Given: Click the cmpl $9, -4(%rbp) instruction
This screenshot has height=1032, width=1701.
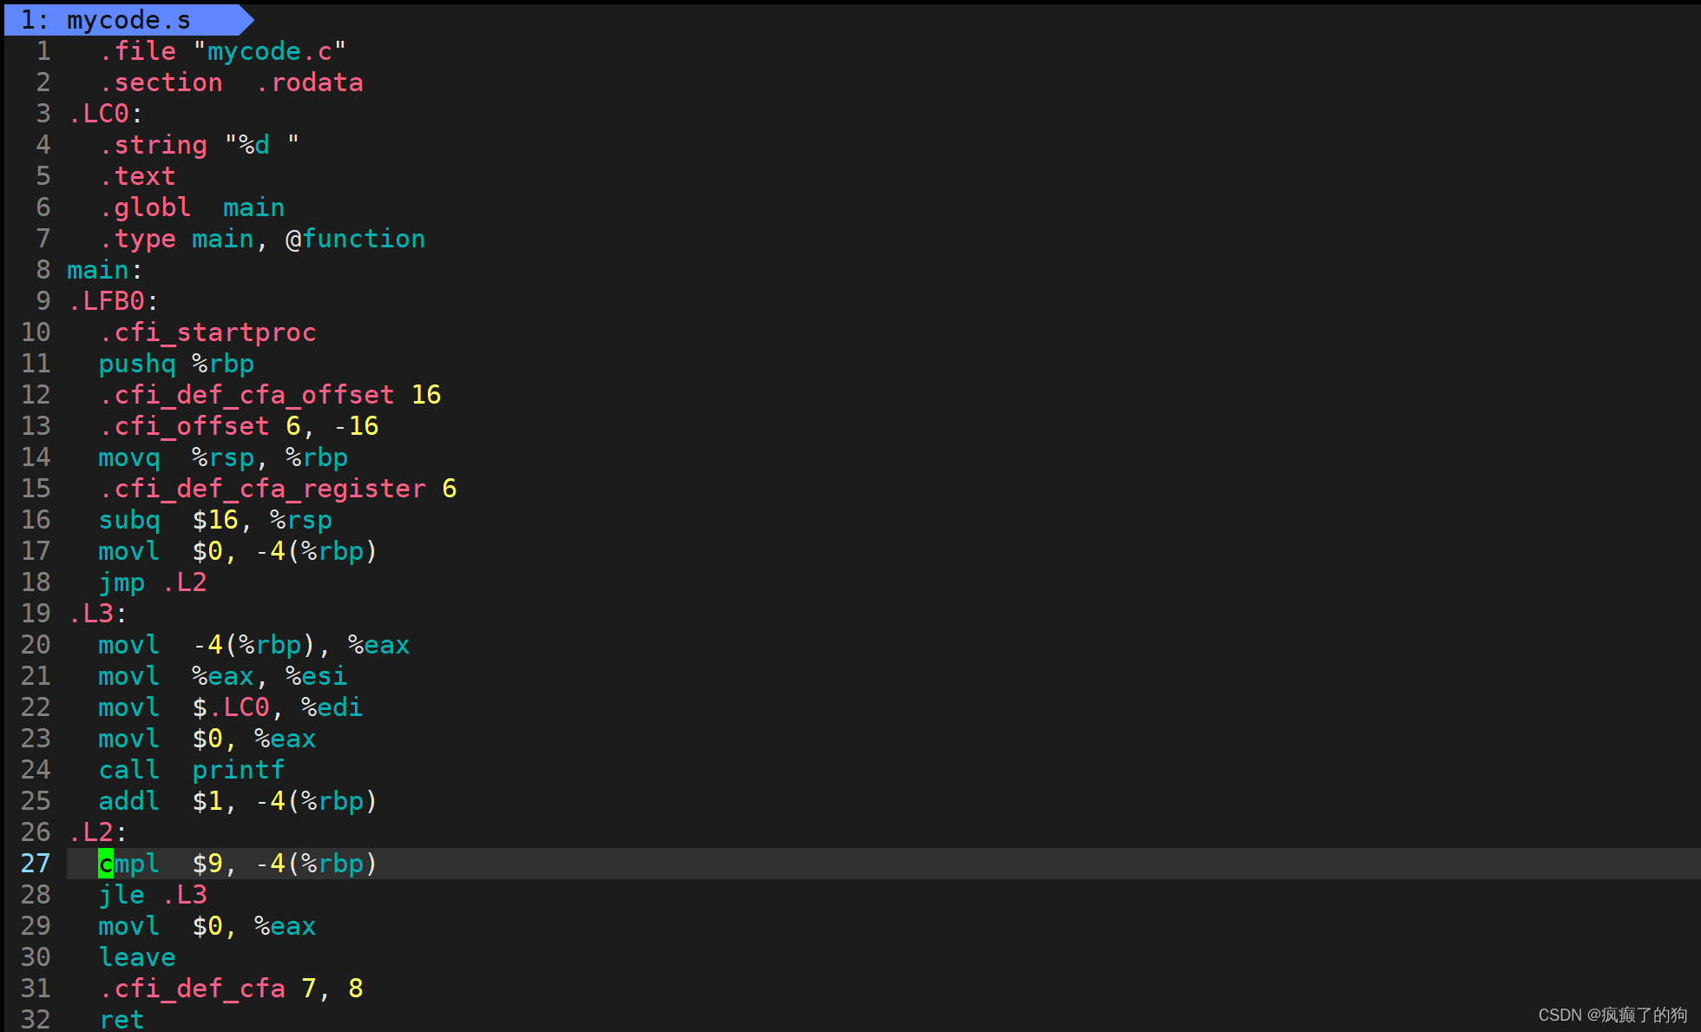Looking at the screenshot, I should click(238, 864).
